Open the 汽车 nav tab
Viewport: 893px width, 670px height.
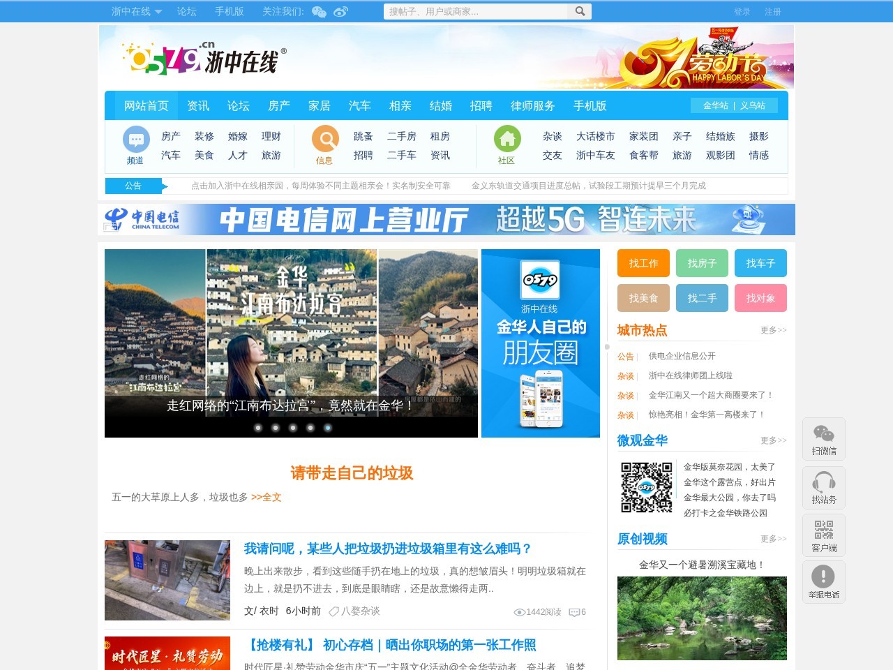pos(360,105)
